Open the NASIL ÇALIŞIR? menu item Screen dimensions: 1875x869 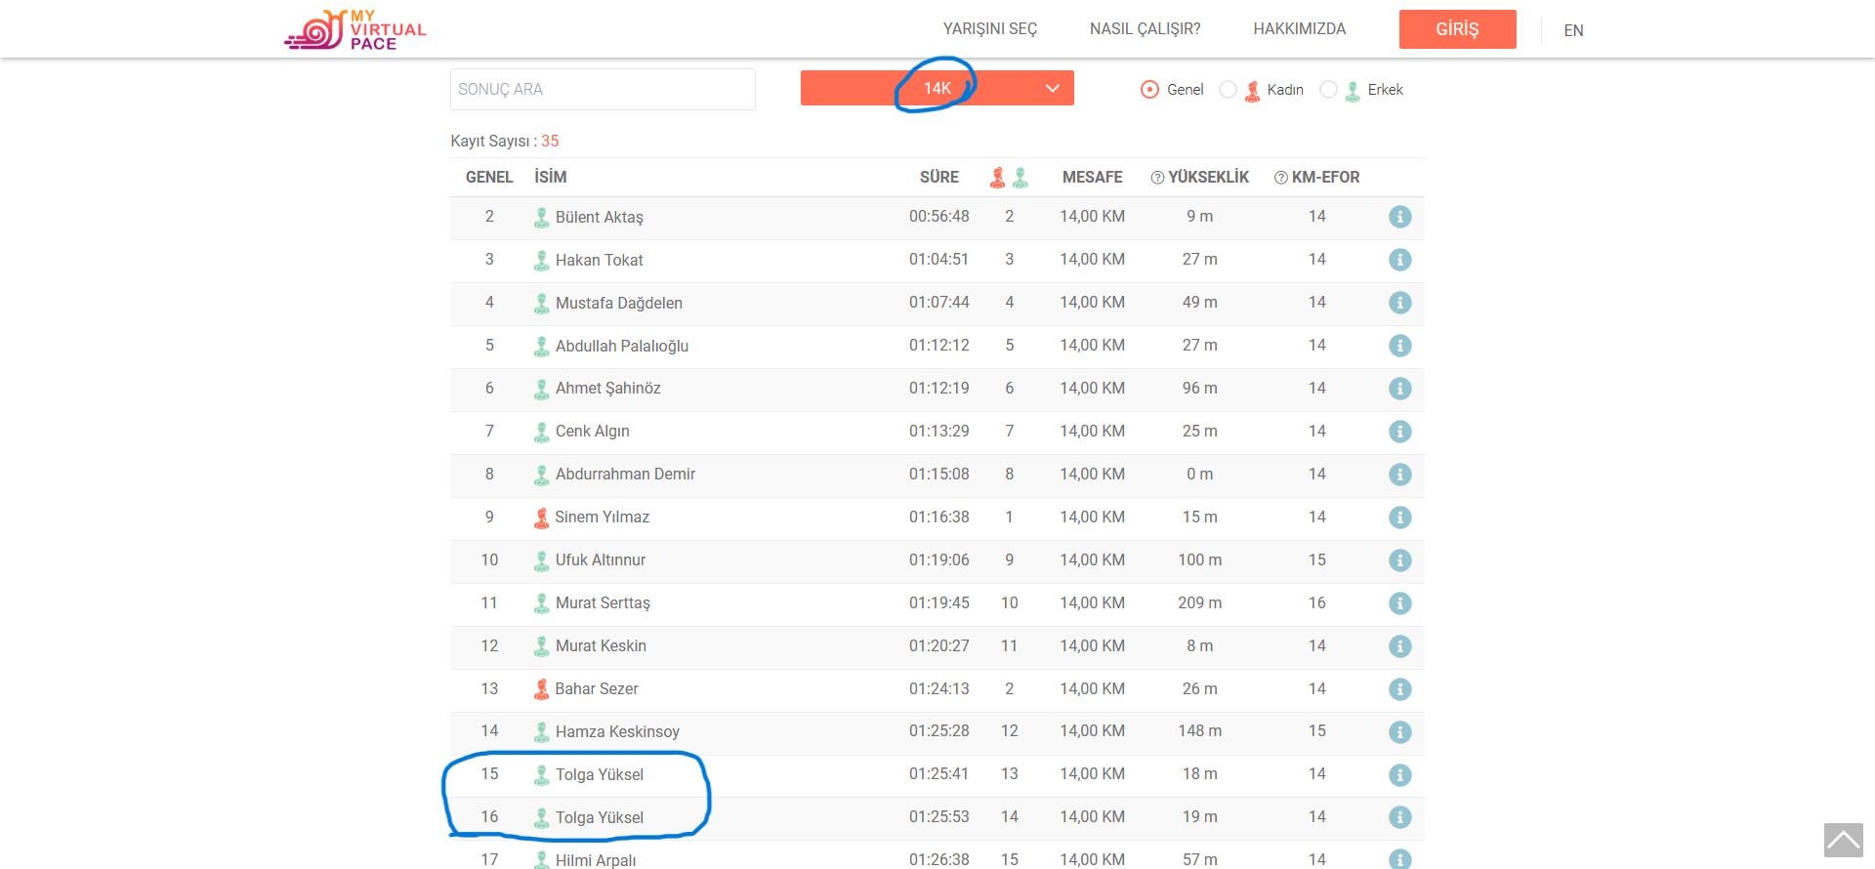pyautogui.click(x=1145, y=29)
